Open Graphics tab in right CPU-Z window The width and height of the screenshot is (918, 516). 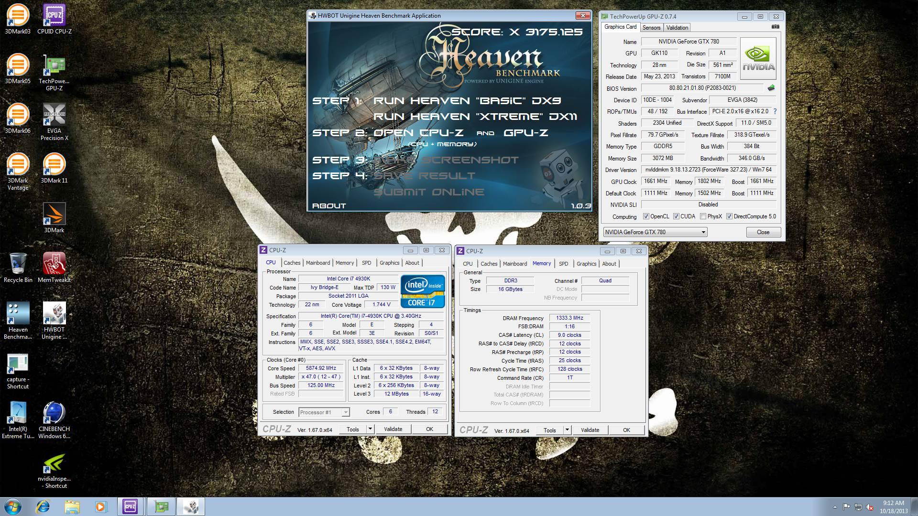586,264
